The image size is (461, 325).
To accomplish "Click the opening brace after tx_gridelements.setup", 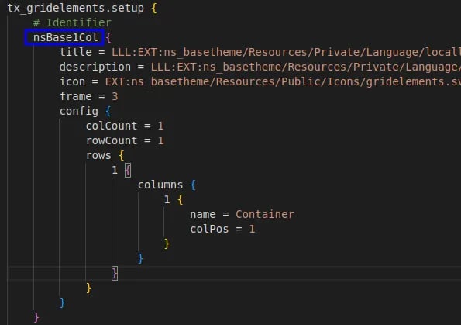I will [x=153, y=8].
